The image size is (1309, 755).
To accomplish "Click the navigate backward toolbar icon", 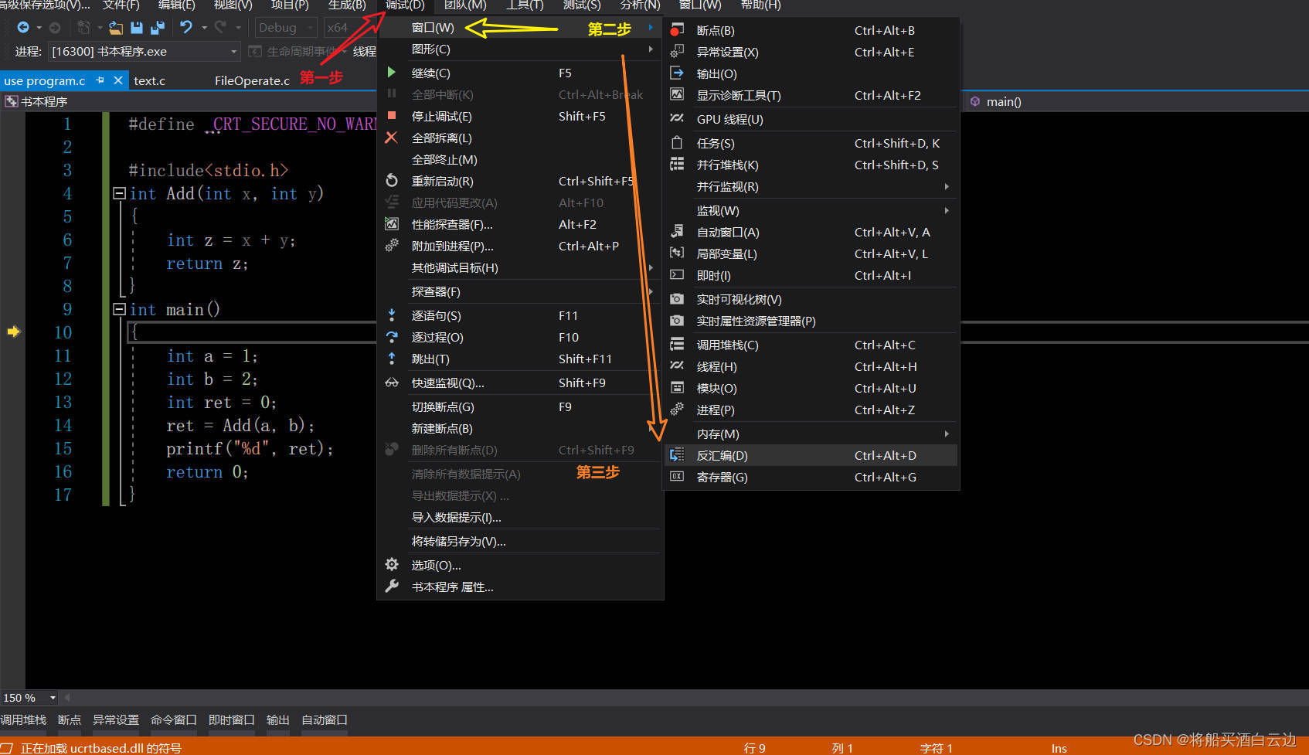I will [23, 27].
